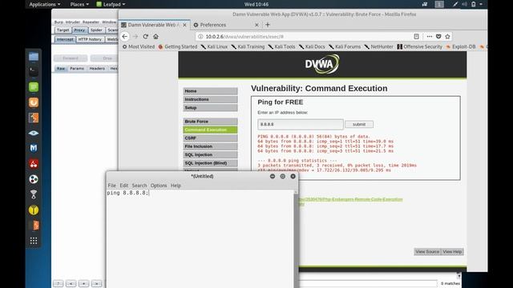
Task: Click the submit button for ping
Action: 359,125
